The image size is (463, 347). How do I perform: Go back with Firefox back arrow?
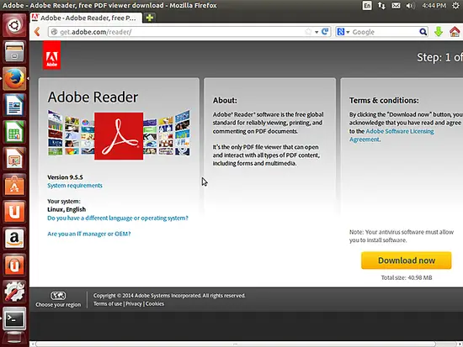coord(37,32)
